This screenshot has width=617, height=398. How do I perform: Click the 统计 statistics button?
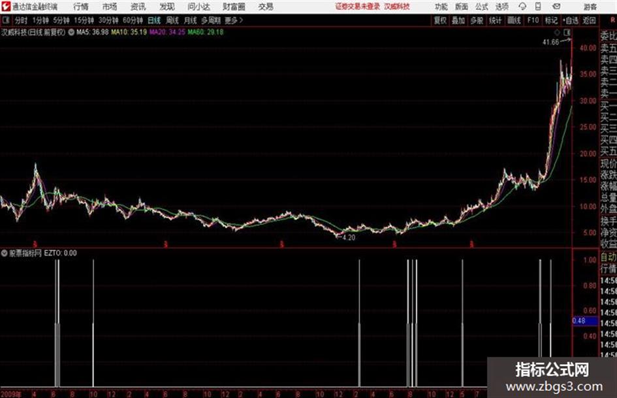(496, 20)
